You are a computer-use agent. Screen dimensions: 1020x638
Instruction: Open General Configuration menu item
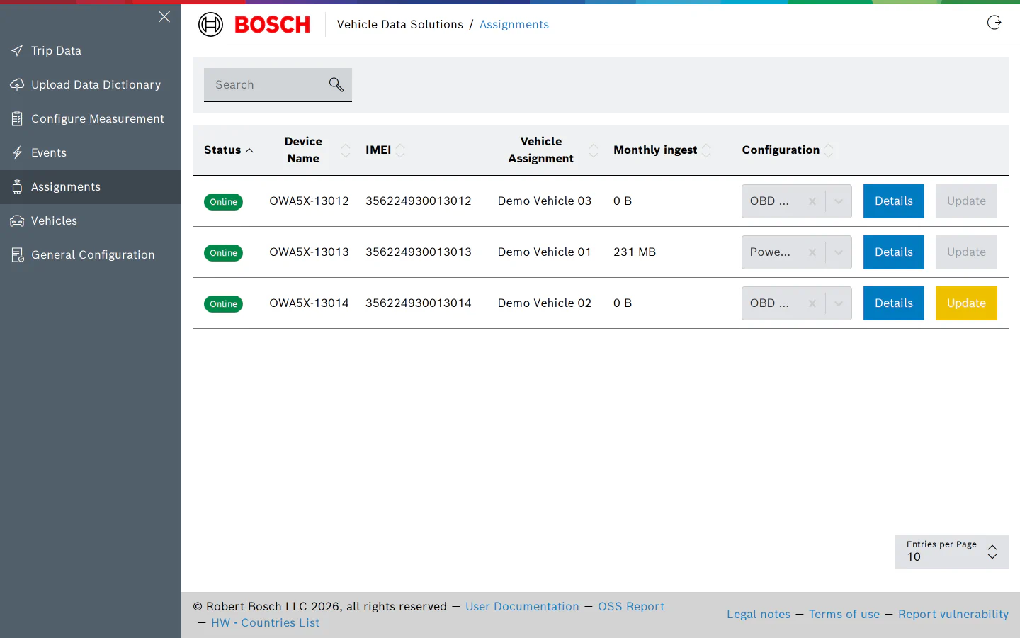point(91,255)
